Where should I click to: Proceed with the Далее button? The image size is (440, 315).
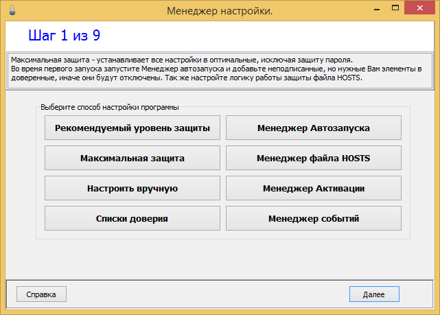point(374,294)
